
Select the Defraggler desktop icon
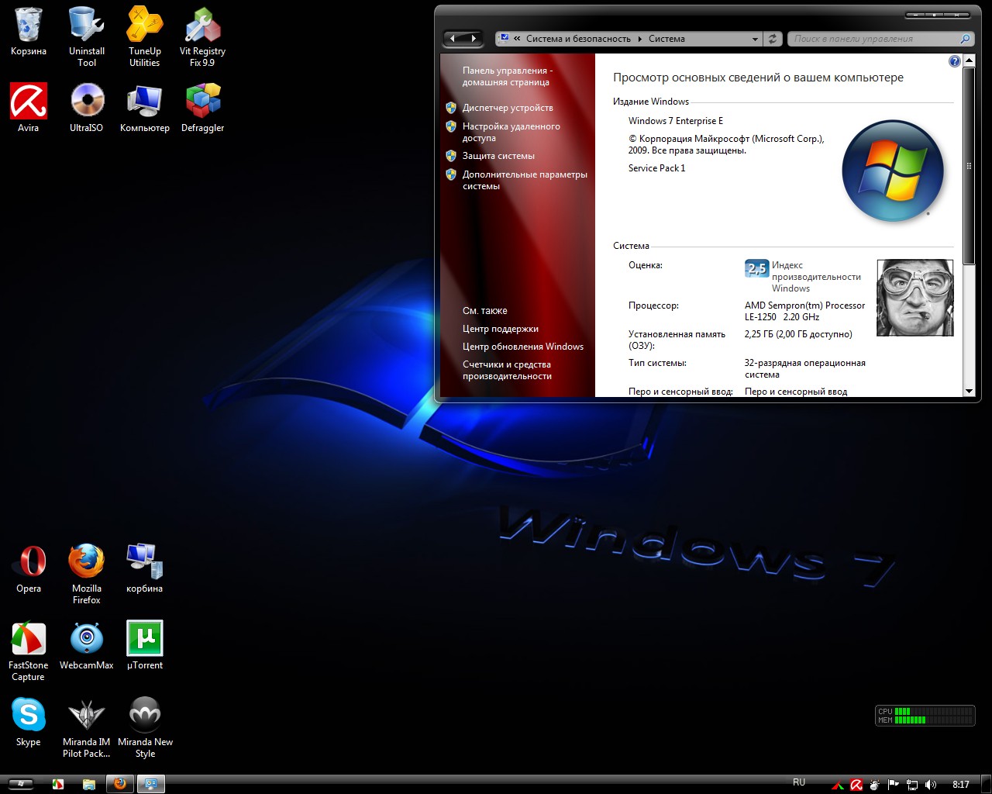(x=202, y=108)
